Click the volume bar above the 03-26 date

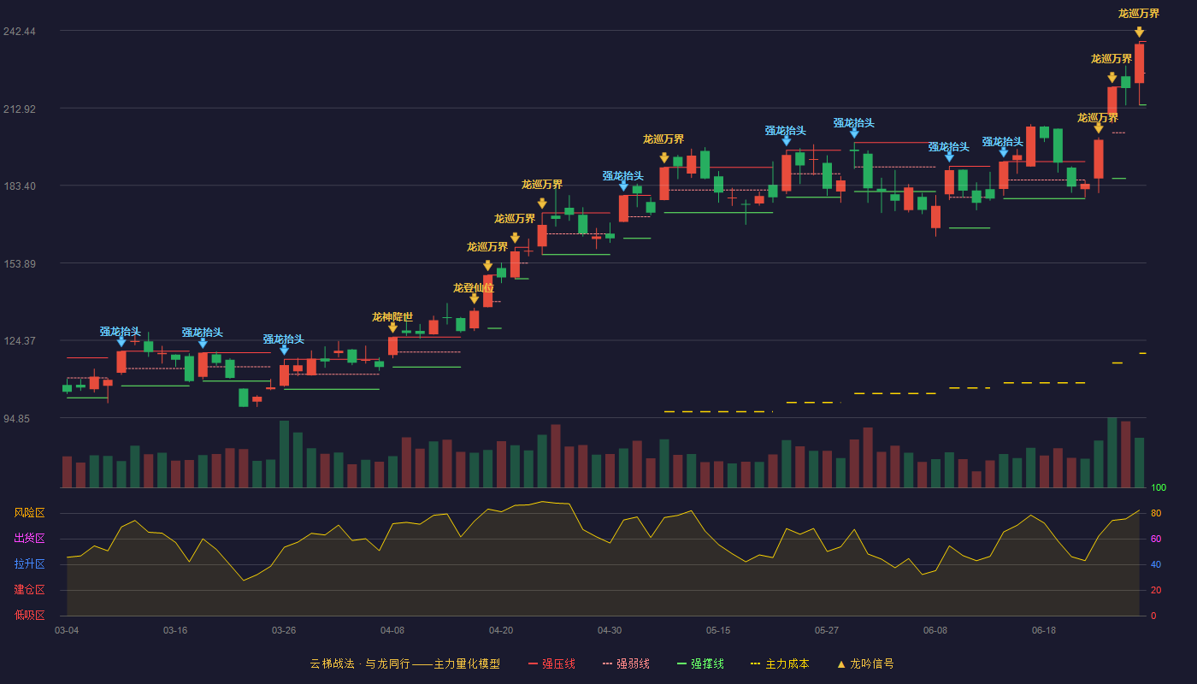click(x=284, y=454)
